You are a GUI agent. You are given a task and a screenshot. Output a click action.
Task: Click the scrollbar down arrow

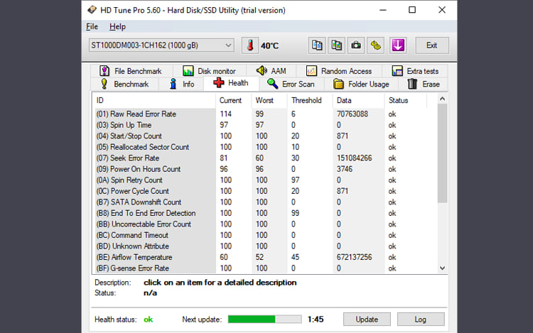point(442,268)
